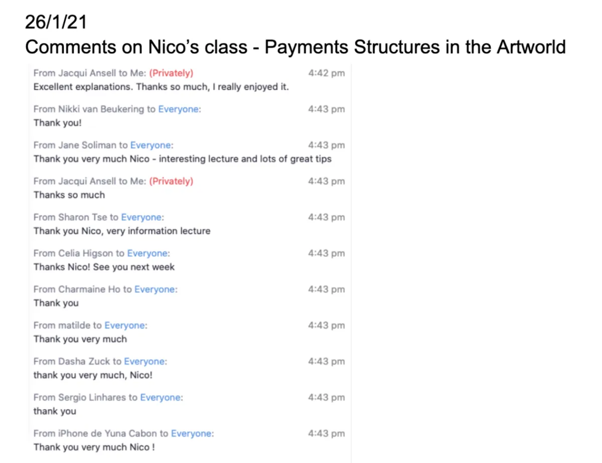Select the red Privately label at 4:42 pm
This screenshot has width=602, height=463.
(171, 73)
